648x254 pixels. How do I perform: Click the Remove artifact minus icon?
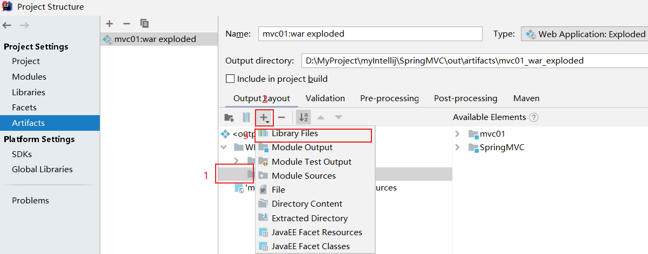tap(127, 24)
